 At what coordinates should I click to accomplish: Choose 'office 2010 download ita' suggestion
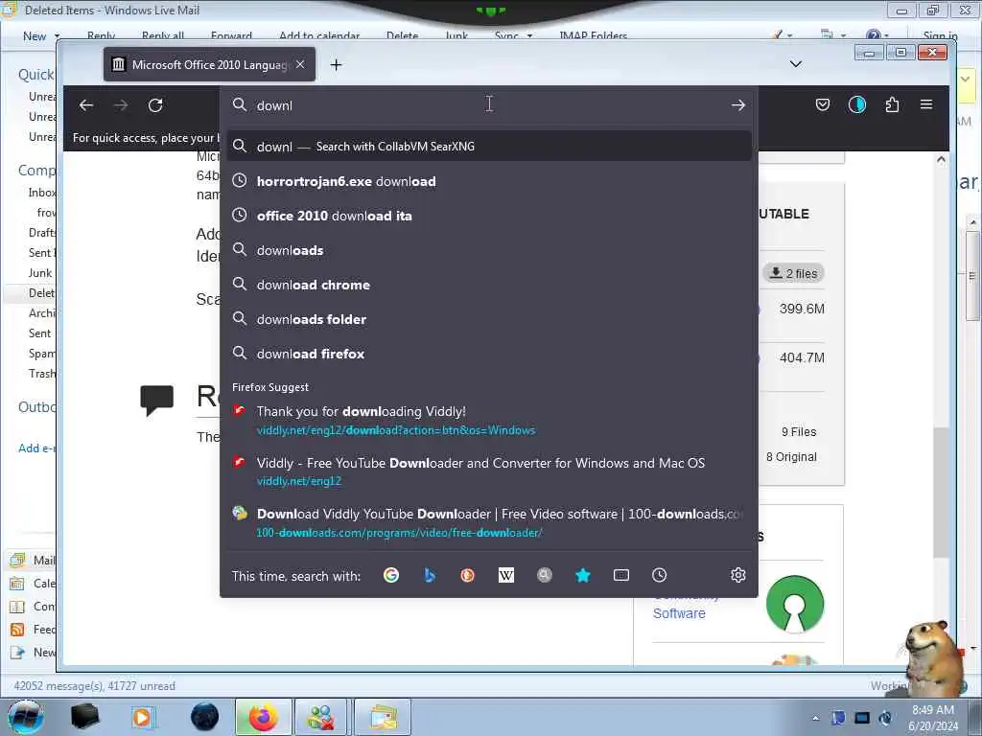click(x=488, y=216)
